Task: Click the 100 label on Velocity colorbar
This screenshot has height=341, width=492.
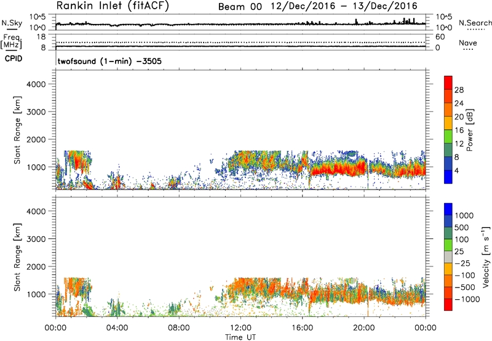Action: 462,239
